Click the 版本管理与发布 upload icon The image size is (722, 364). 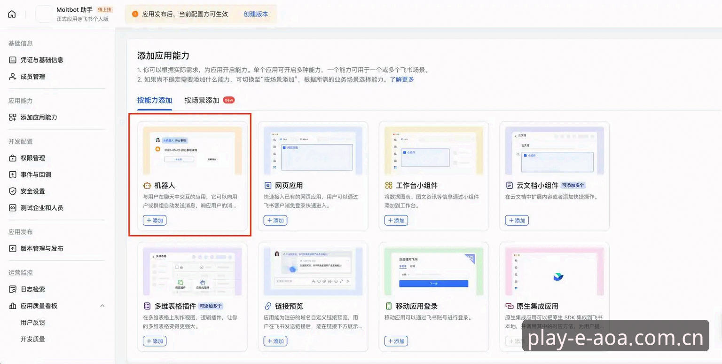tap(13, 248)
